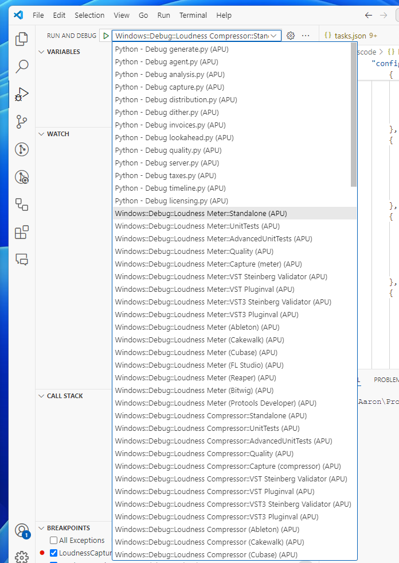This screenshot has width=399, height=563.
Task: Select Python - Debug agent.py (APU)
Action: [x=234, y=62]
